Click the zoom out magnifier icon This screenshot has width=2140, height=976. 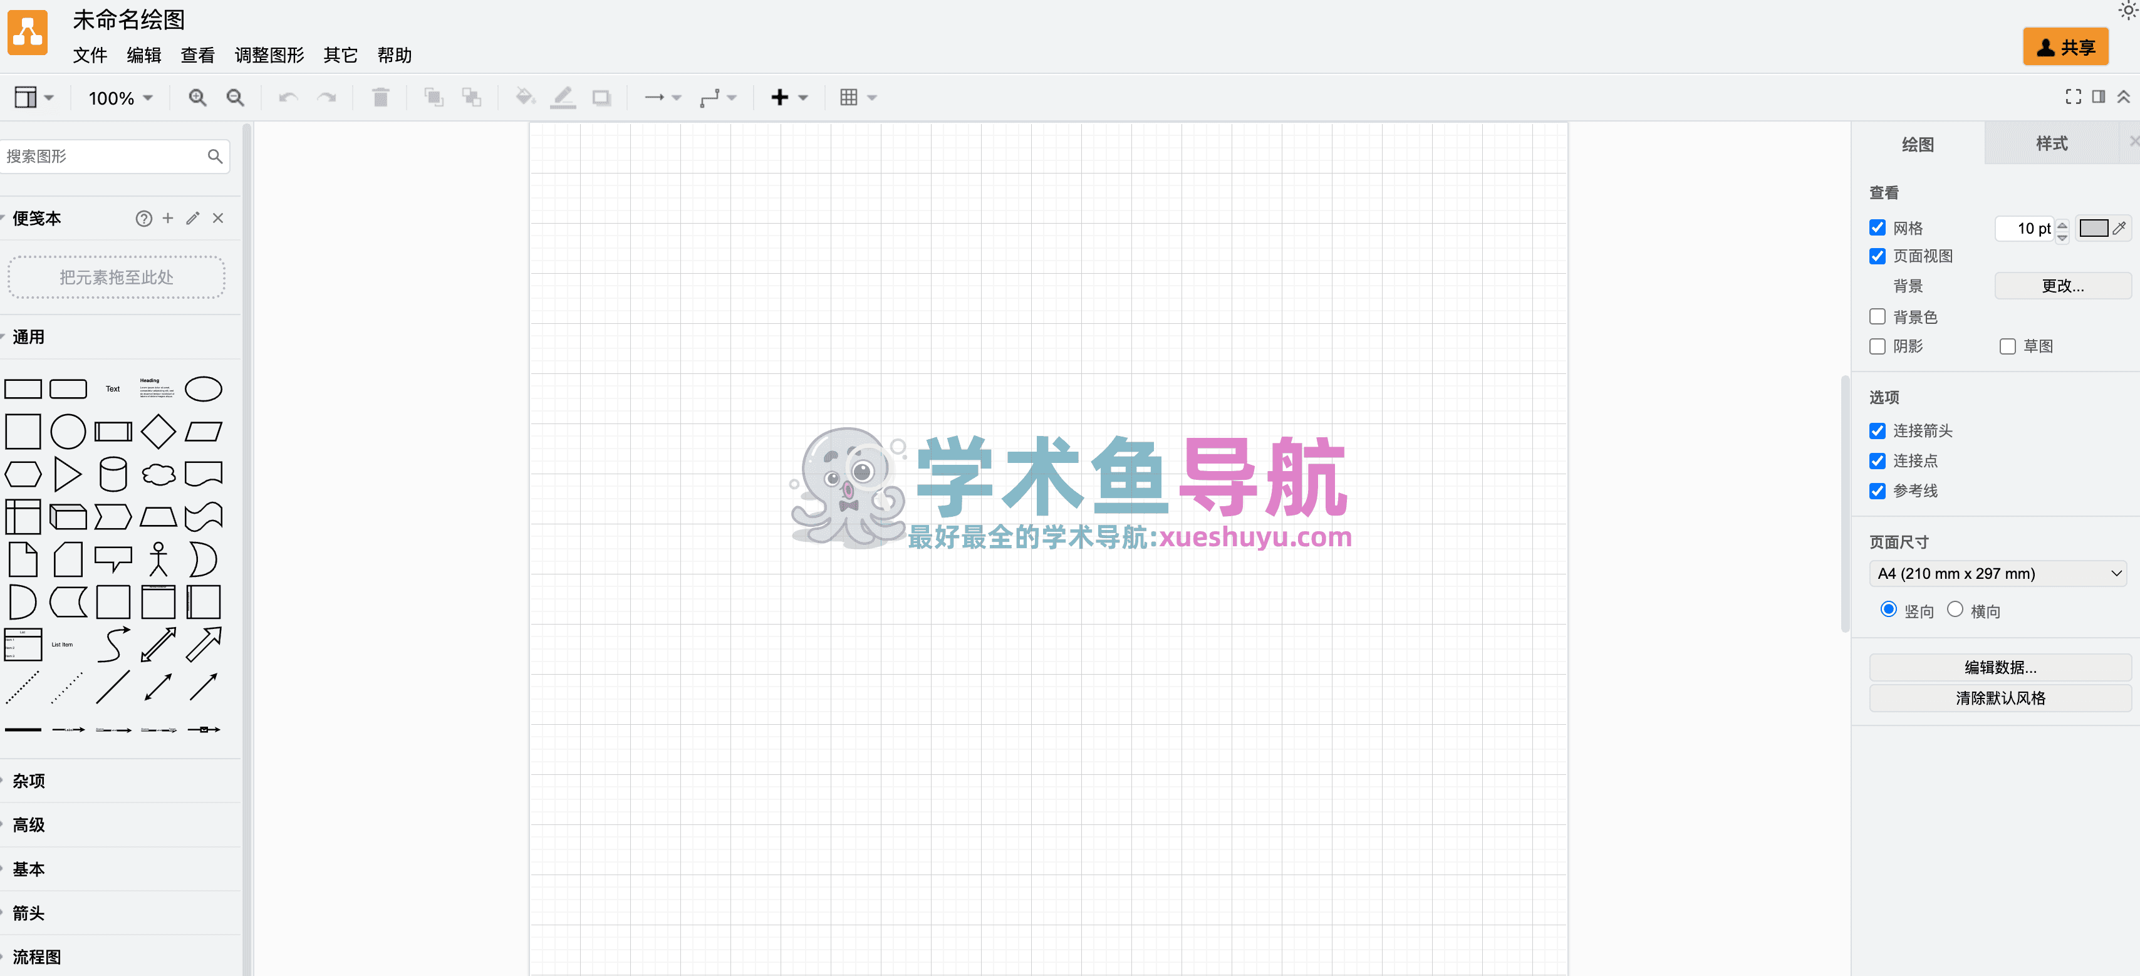coord(235,97)
